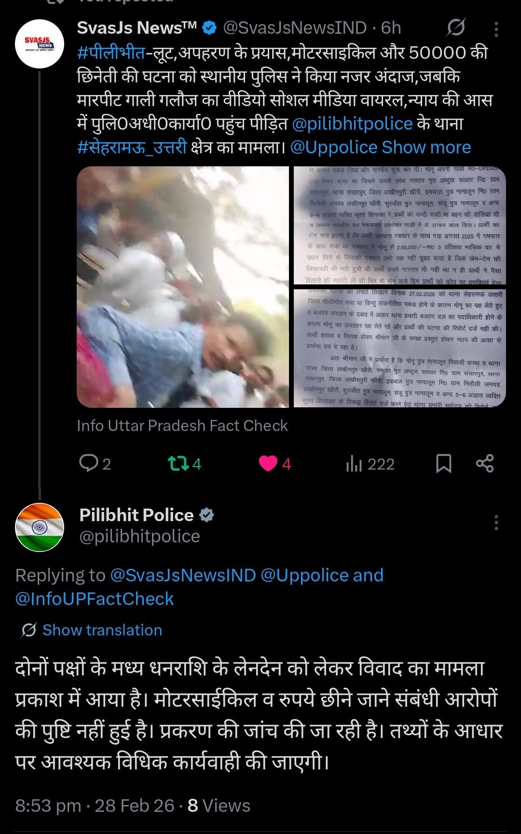The height and width of the screenshot is (834, 521).
Task: Open the Grok icon beside SvasJs timestamp
Action: tap(455, 28)
